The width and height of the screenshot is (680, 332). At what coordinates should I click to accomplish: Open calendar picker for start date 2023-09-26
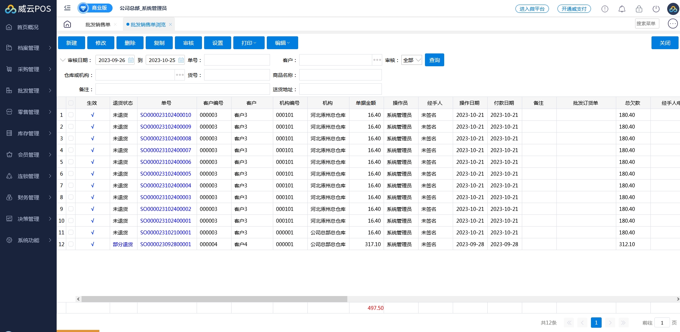(131, 60)
